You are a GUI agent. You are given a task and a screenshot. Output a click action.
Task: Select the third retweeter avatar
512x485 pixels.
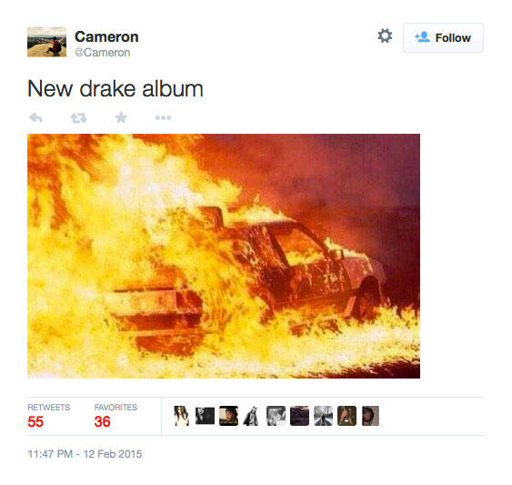click(228, 416)
